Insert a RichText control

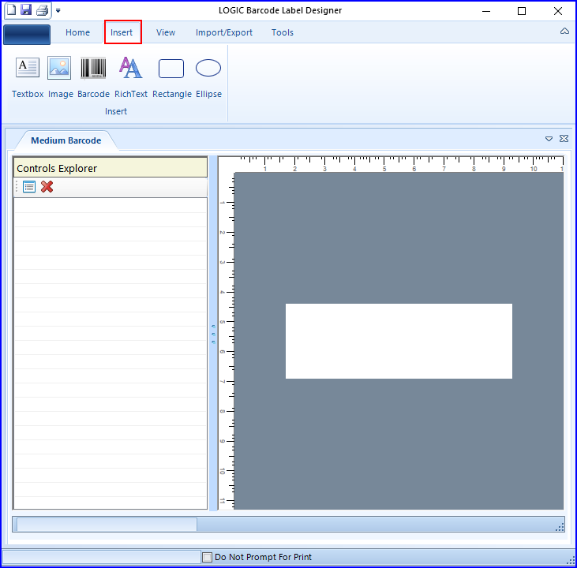coord(131,77)
